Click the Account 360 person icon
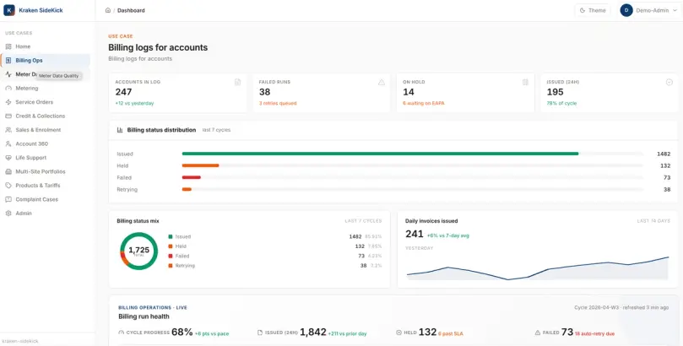The image size is (683, 346). (x=8, y=143)
